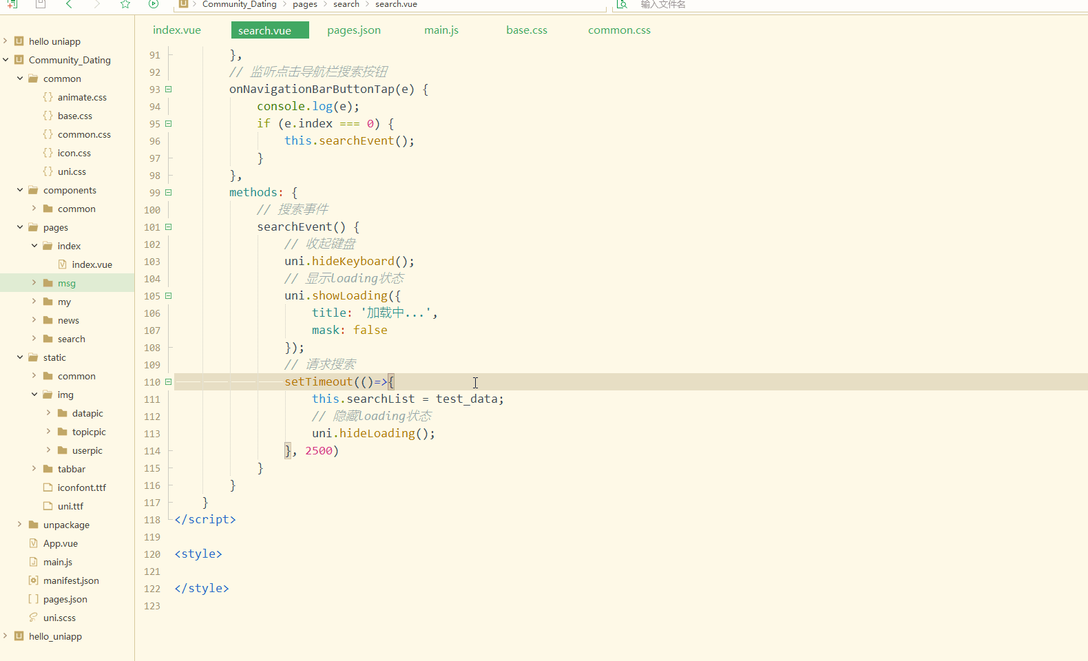Fold onNavigationBarButtonTap at line 93

(168, 90)
